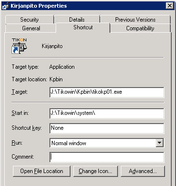Click the title bar shortcut icon

[x=5, y=6]
